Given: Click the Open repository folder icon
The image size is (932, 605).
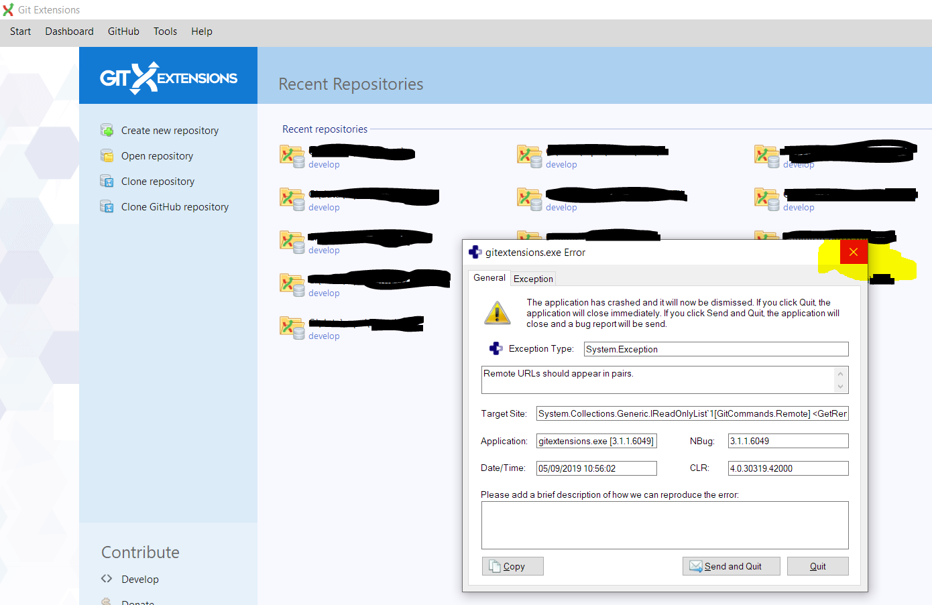Looking at the screenshot, I should 107,155.
